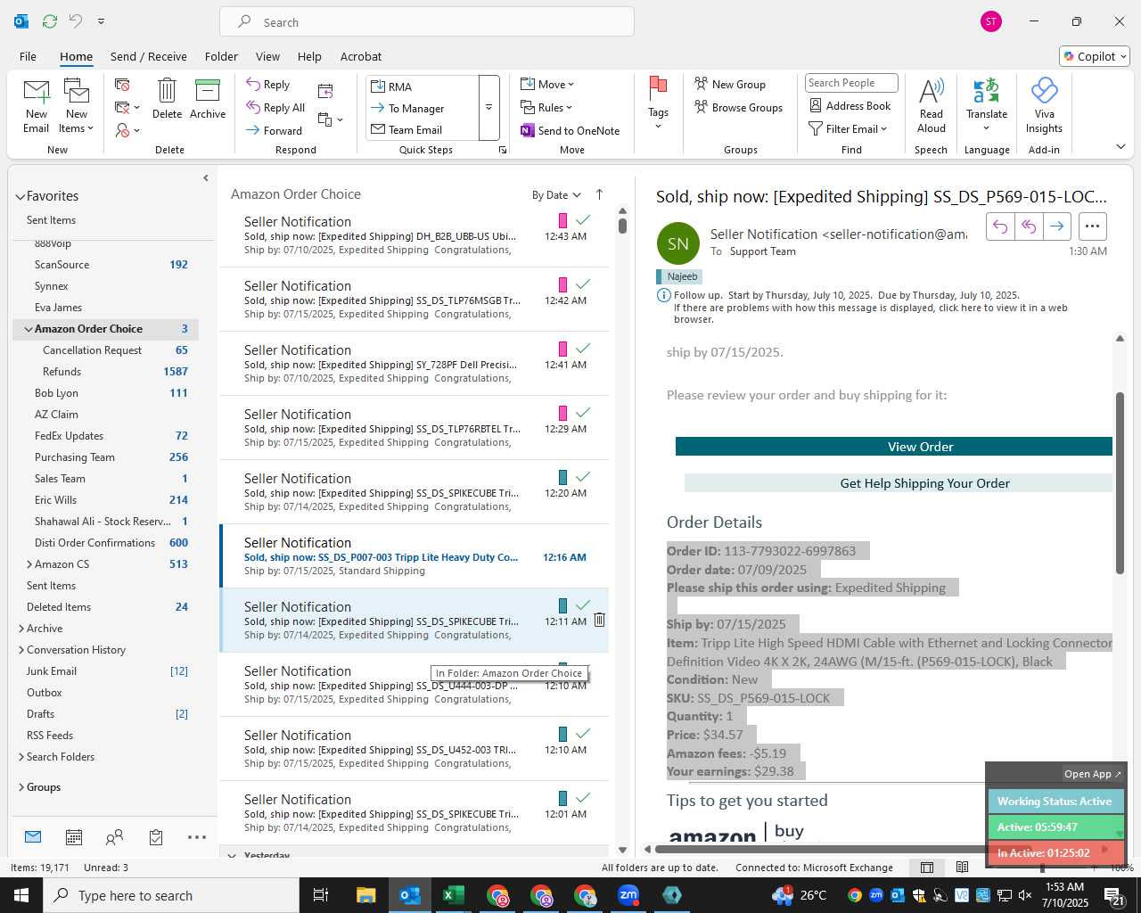The height and width of the screenshot is (913, 1141).
Task: Click Get Help Shipping Your Order
Action: (899, 483)
